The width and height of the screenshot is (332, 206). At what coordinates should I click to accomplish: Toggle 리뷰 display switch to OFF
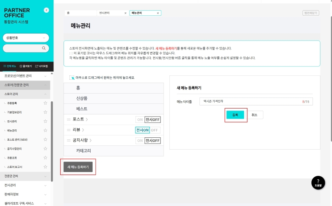[x=155, y=130]
